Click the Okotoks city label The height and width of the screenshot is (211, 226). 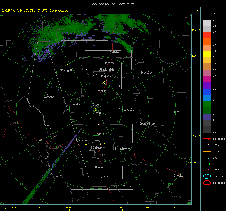(x=100, y=167)
